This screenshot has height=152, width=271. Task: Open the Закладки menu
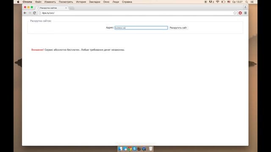click(x=94, y=2)
